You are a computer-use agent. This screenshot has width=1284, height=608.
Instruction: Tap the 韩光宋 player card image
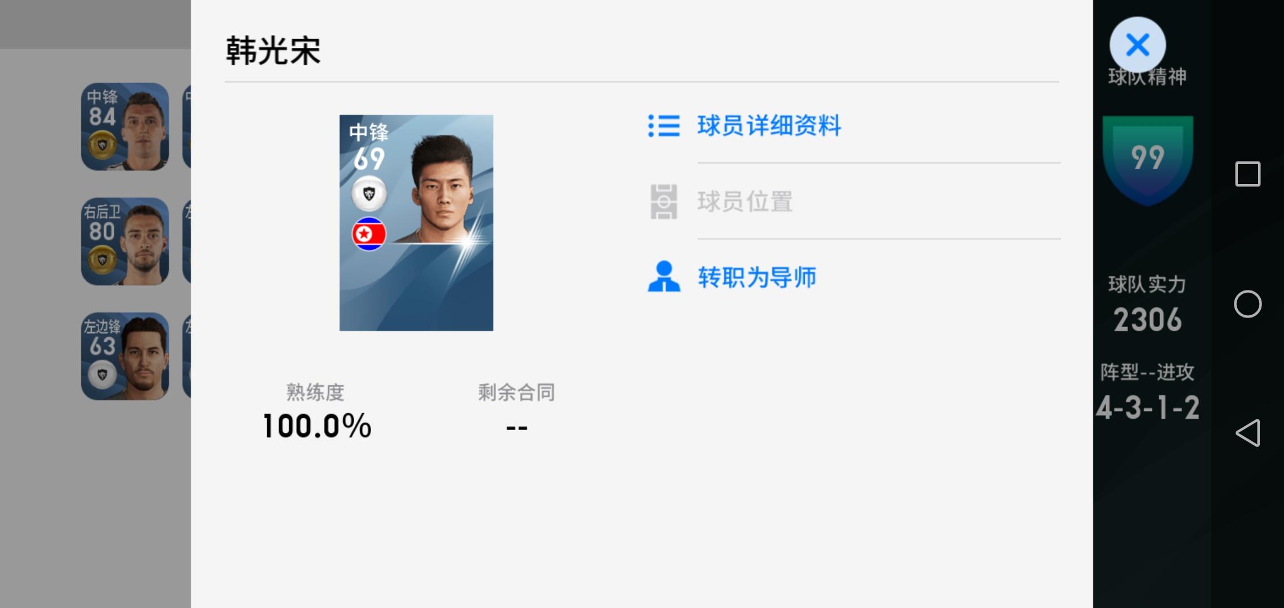tap(416, 223)
